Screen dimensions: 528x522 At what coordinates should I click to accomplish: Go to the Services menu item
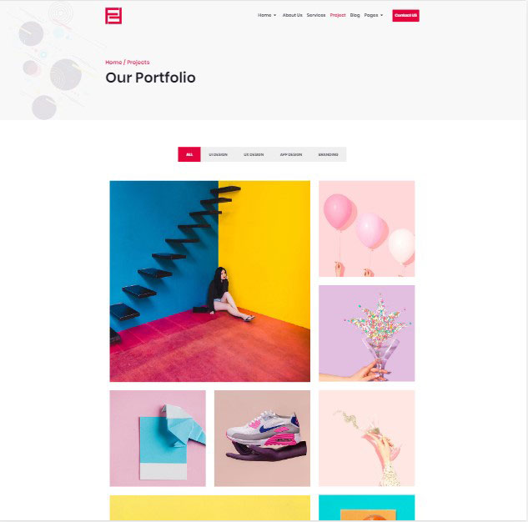(316, 15)
